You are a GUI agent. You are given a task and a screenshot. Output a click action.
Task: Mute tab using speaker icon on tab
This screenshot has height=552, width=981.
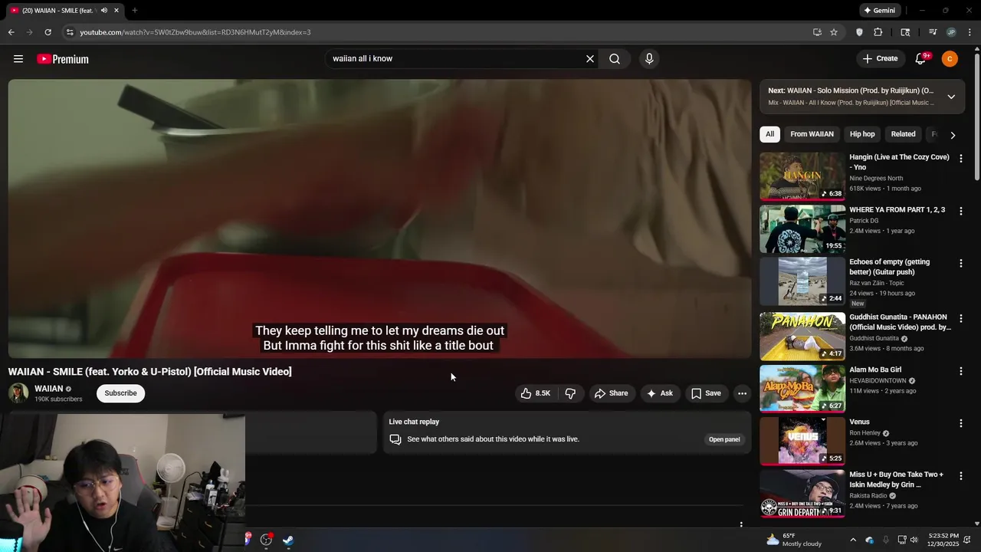[x=104, y=11]
